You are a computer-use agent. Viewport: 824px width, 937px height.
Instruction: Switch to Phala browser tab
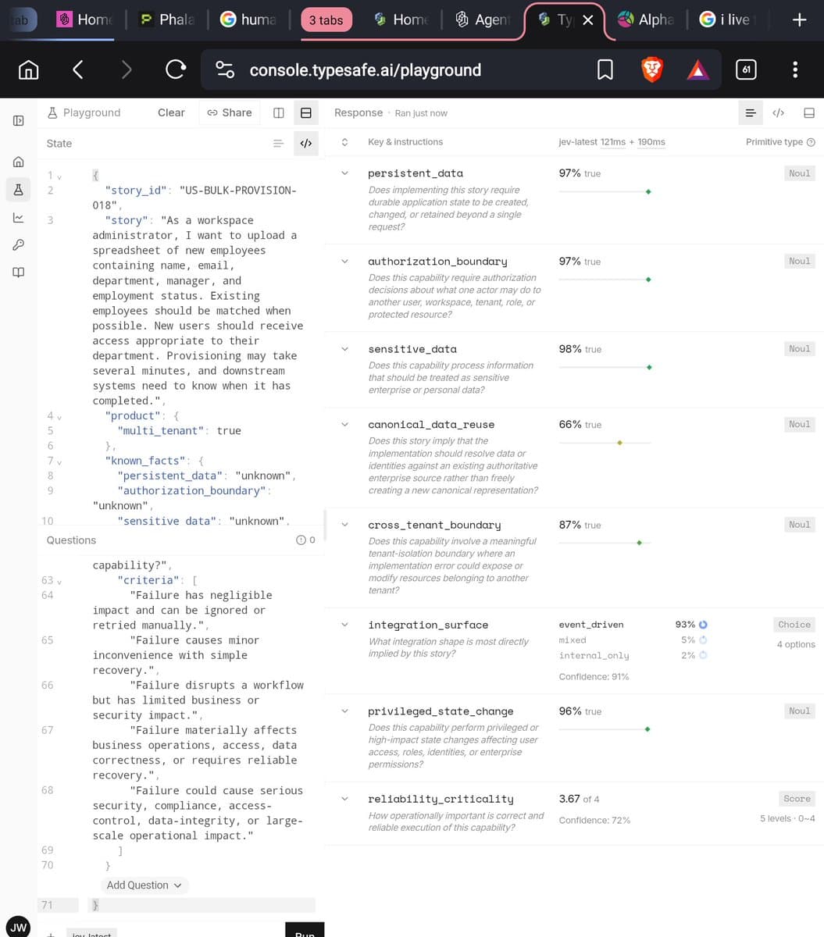point(167,20)
